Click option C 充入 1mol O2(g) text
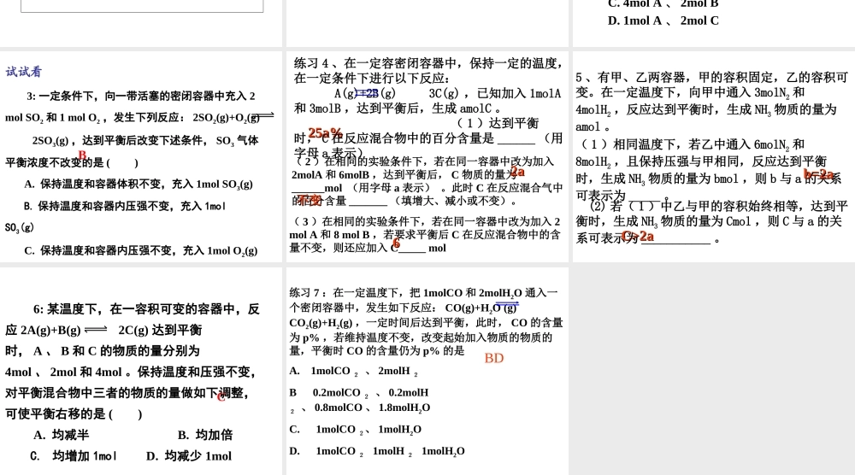This screenshot has height=475, width=855. [141, 250]
